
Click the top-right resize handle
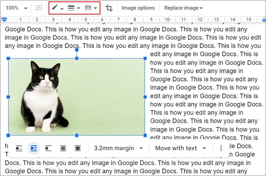pyautogui.click(x=145, y=58)
